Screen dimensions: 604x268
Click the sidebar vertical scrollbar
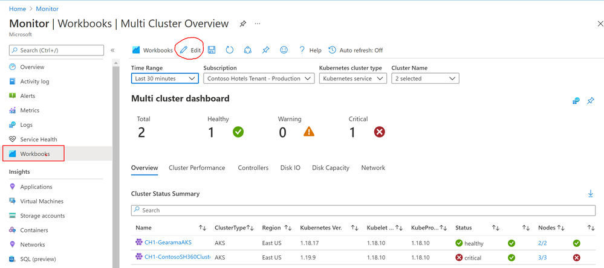pyautogui.click(x=115, y=165)
